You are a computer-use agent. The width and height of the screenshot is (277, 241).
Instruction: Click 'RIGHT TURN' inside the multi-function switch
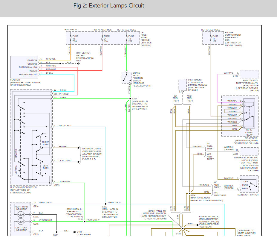[x=45, y=143]
